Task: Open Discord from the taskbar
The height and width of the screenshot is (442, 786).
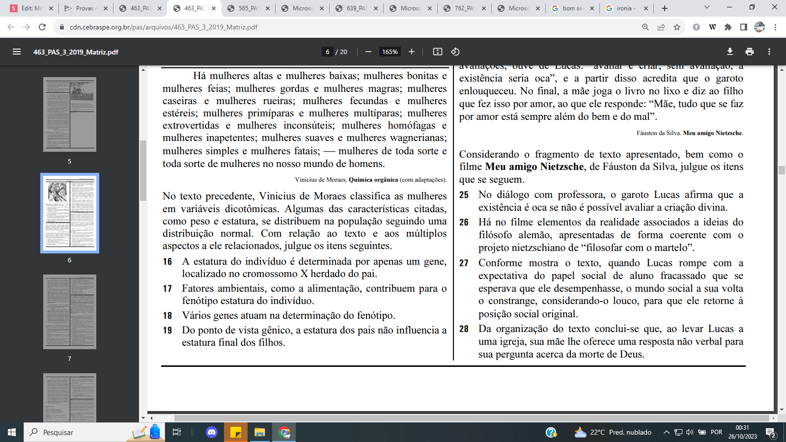Action: point(212,432)
